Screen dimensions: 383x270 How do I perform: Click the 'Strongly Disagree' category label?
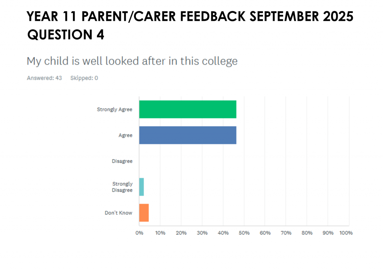coord(122,187)
